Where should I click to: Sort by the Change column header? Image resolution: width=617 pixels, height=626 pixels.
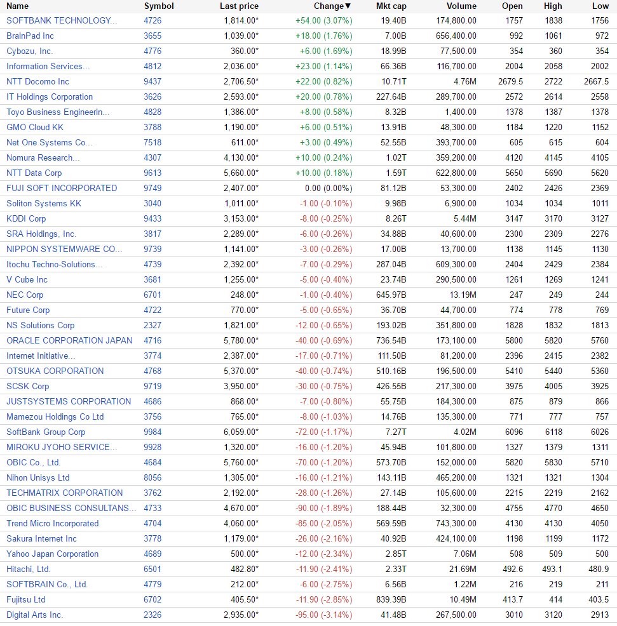[x=332, y=6]
